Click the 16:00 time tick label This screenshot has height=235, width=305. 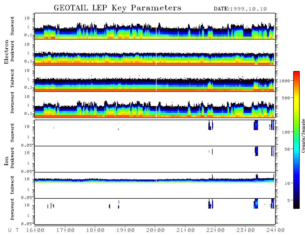(36, 230)
